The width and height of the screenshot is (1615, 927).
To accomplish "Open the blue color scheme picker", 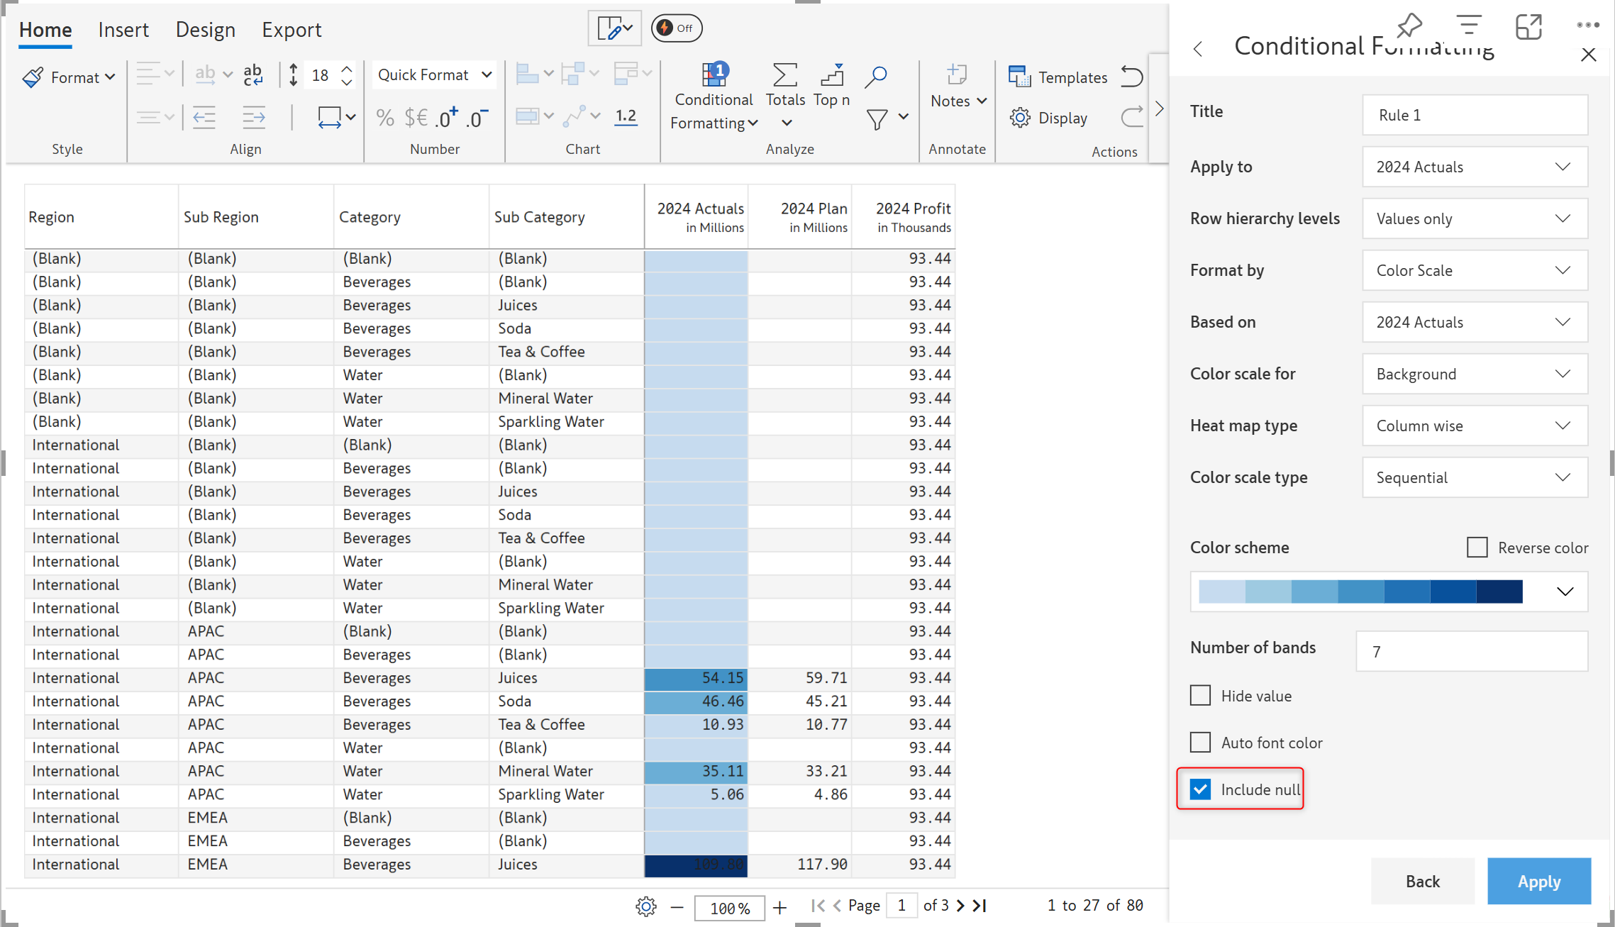I will tap(1388, 592).
